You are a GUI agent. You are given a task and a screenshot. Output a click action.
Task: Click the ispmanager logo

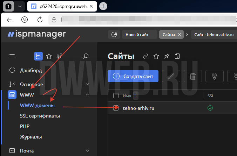coord(37,34)
